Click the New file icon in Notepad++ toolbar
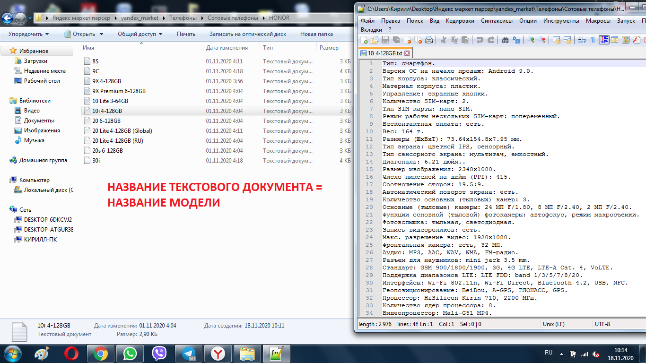 [x=364, y=40]
